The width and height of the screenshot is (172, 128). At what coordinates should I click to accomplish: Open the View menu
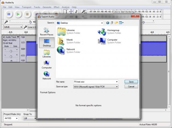click(17, 7)
